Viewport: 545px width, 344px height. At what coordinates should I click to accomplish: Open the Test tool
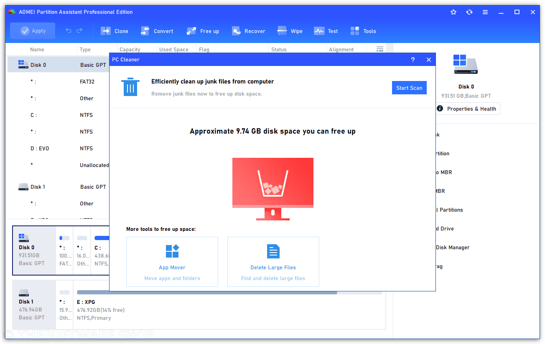[326, 31]
